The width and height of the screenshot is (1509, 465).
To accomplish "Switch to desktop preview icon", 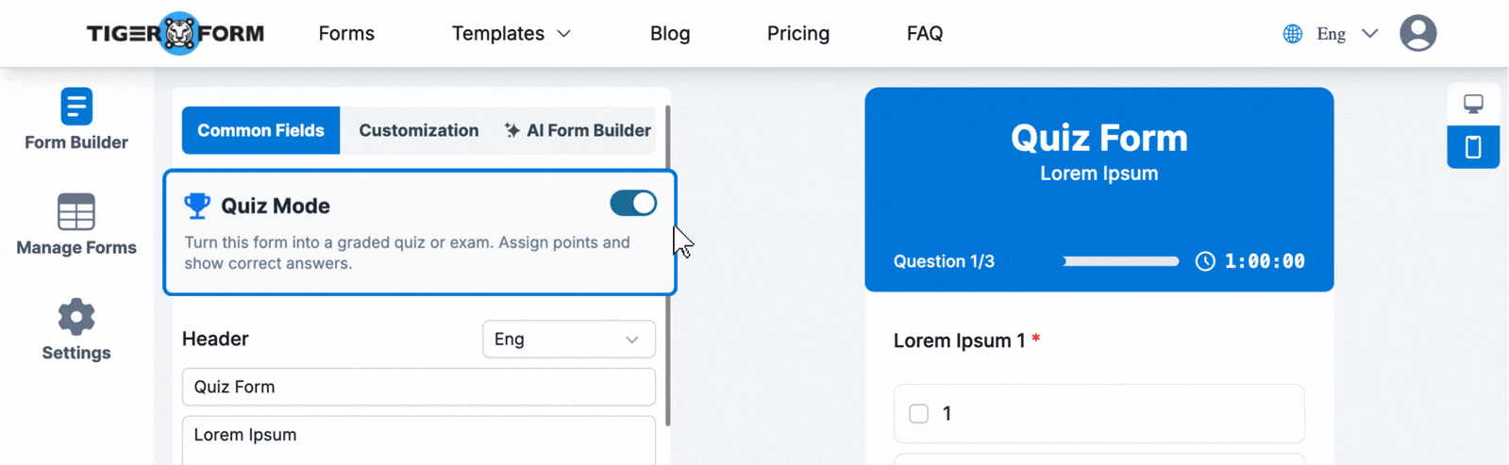I will 1473,104.
